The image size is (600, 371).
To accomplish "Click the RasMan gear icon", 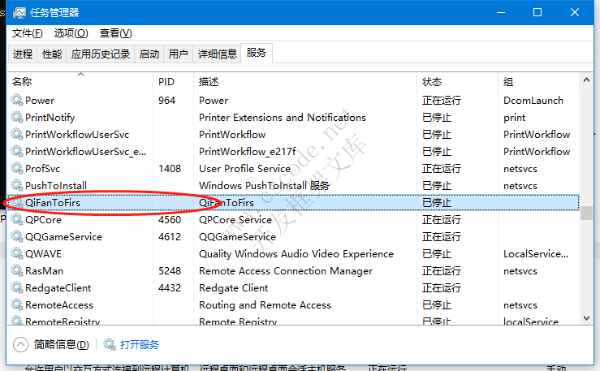I will click(17, 270).
